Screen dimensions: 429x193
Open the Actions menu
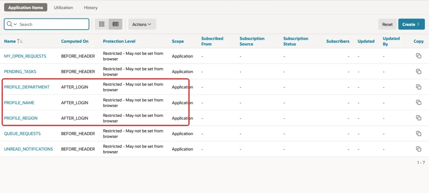pyautogui.click(x=142, y=24)
